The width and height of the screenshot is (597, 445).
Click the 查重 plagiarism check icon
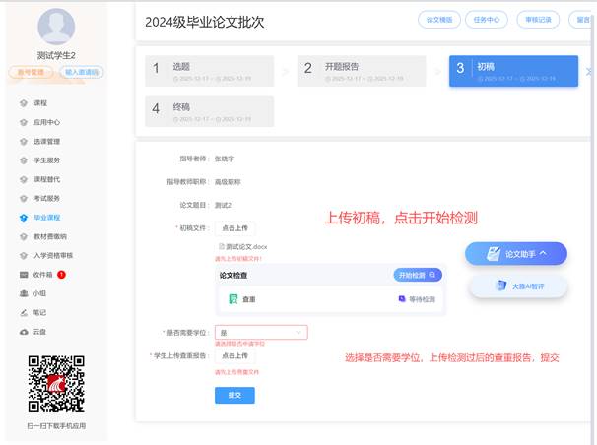pos(233,298)
